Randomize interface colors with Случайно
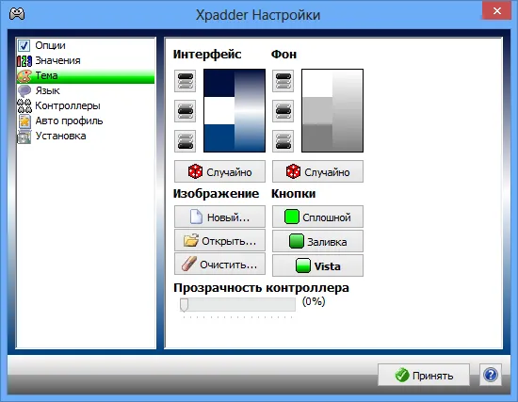 coord(219,171)
